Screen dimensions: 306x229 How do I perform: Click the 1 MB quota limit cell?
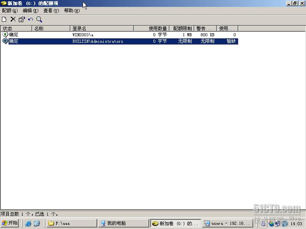187,35
